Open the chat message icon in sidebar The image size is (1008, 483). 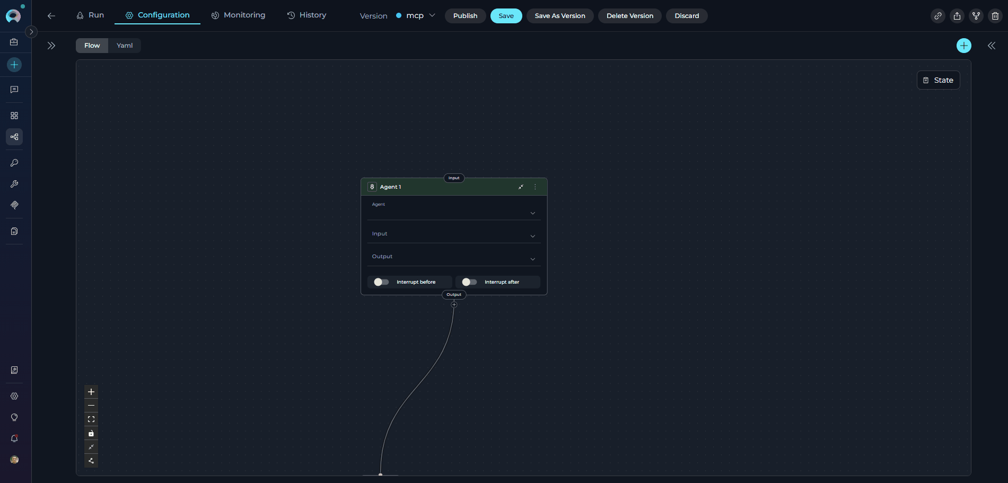tap(14, 90)
